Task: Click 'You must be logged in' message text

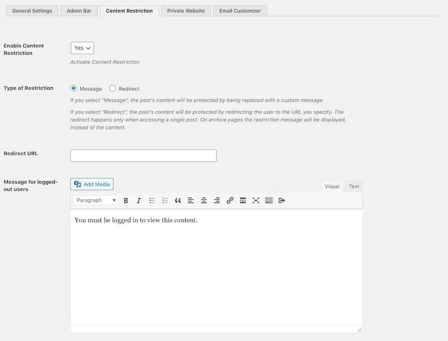Action: click(136, 220)
